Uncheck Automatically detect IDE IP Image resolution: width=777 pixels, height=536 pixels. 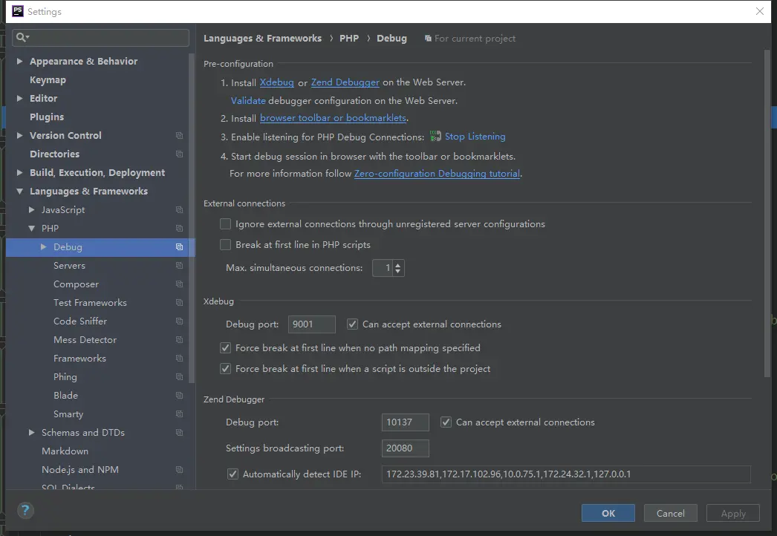233,474
